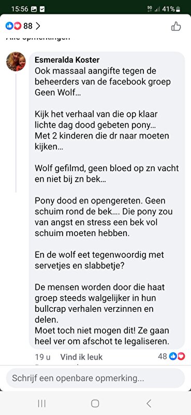Tap the gallery notification icon in status bar
191x415 pixels.
click(x=34, y=9)
